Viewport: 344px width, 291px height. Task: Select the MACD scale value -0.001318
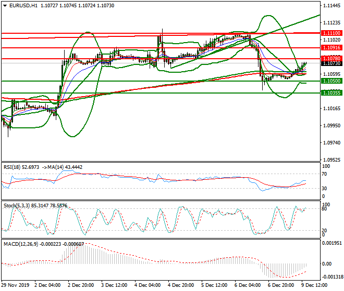331,277
